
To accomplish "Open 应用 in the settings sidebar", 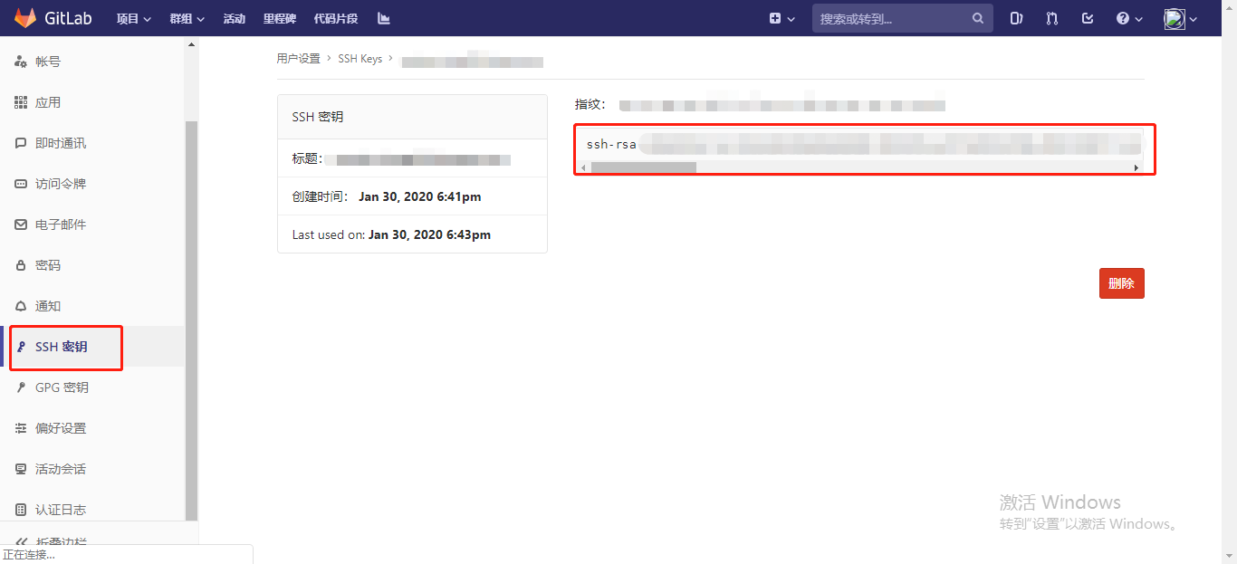I will pyautogui.click(x=92, y=102).
